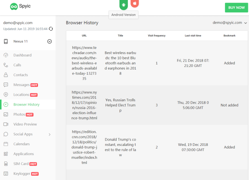The image size is (249, 180).
Task: Click the Spyic brand name
Action: pos(25,6)
